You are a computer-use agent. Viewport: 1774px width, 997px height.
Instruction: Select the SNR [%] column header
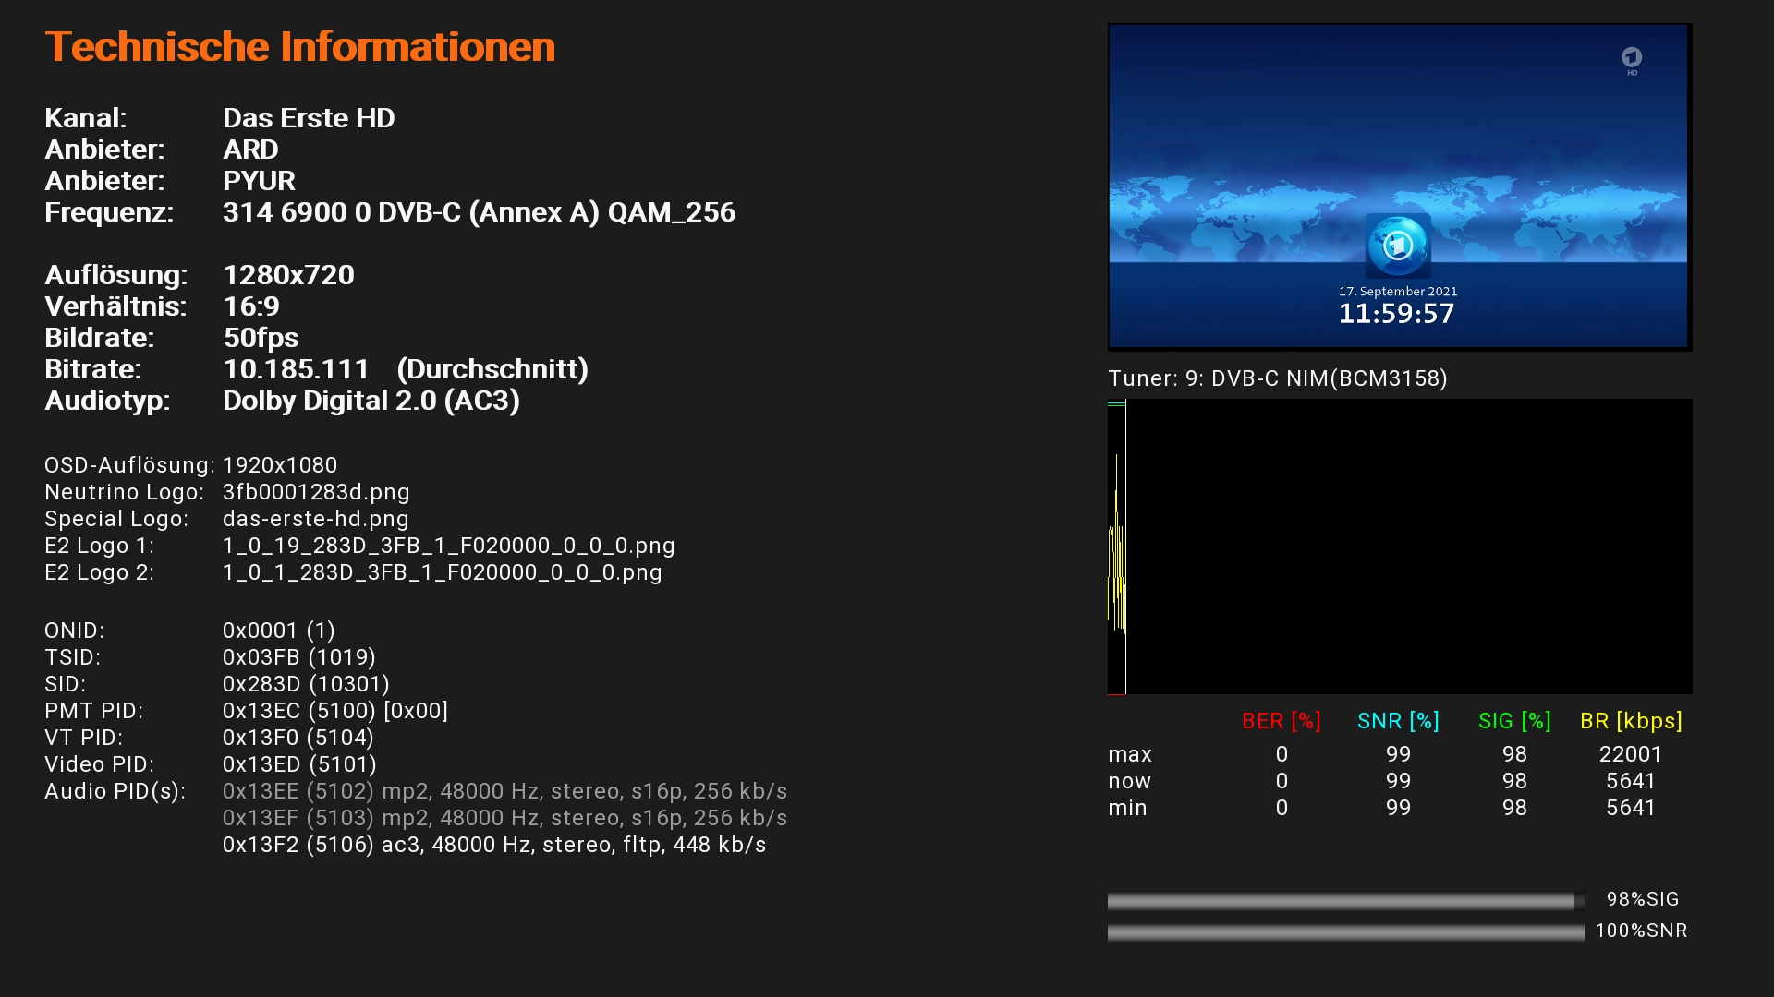(1397, 721)
